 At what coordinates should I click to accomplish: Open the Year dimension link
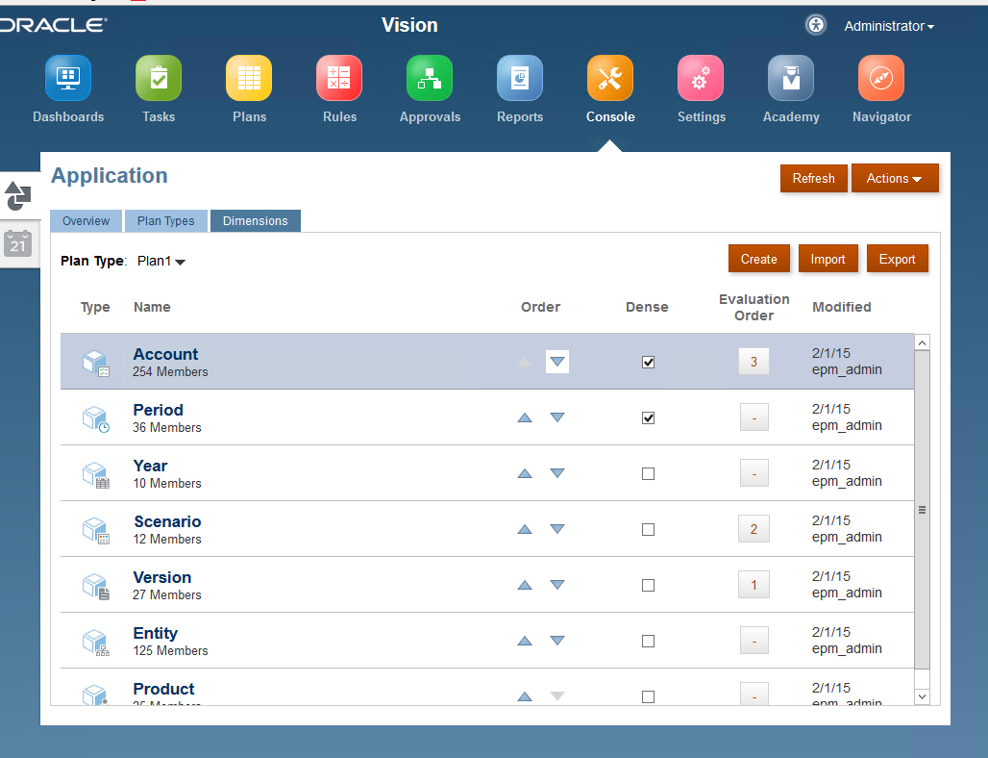click(150, 466)
